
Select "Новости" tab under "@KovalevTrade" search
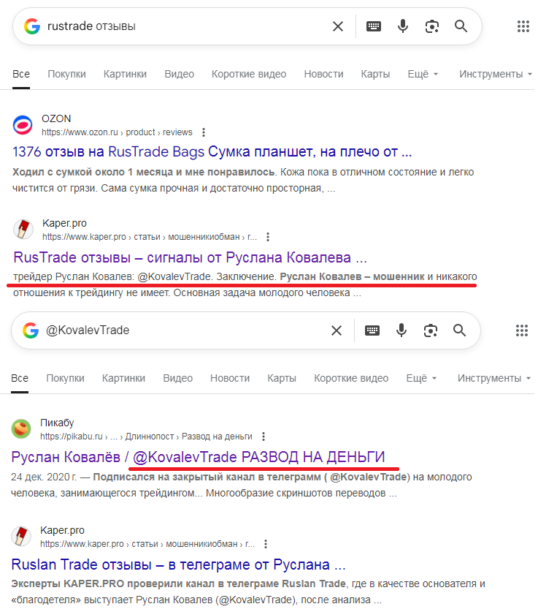coord(230,378)
